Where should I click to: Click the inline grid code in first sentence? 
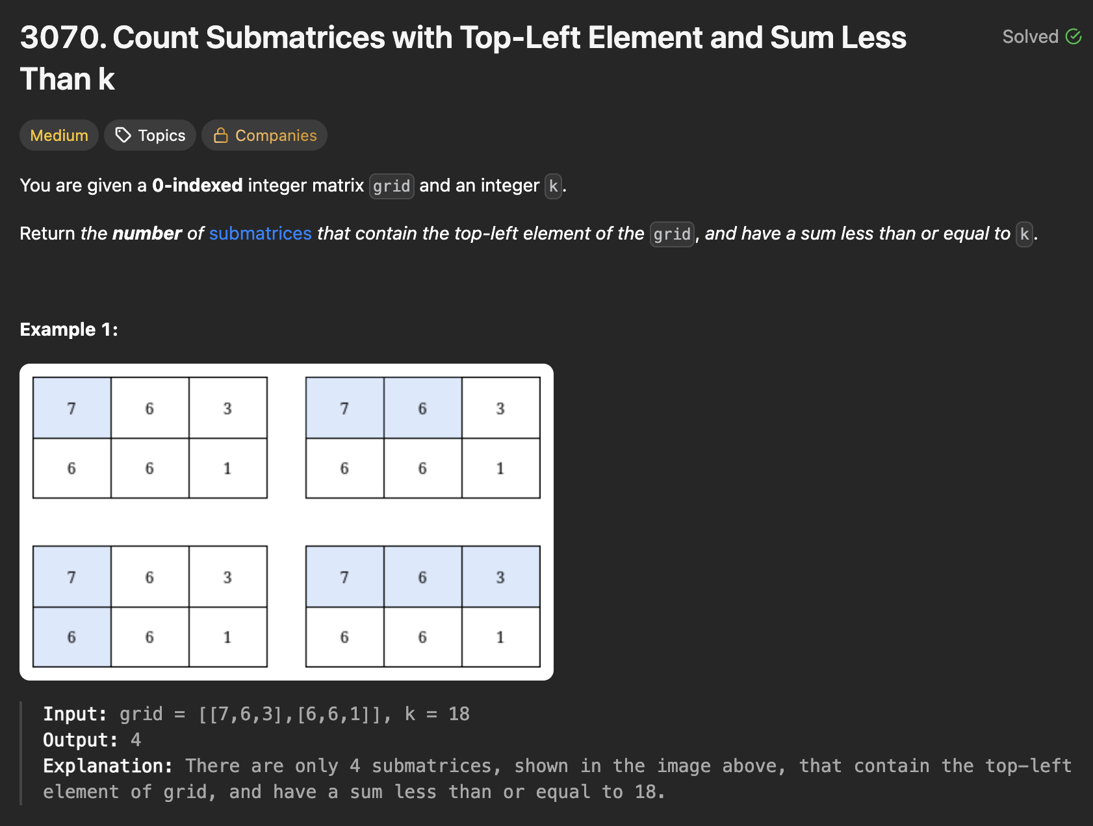392,186
